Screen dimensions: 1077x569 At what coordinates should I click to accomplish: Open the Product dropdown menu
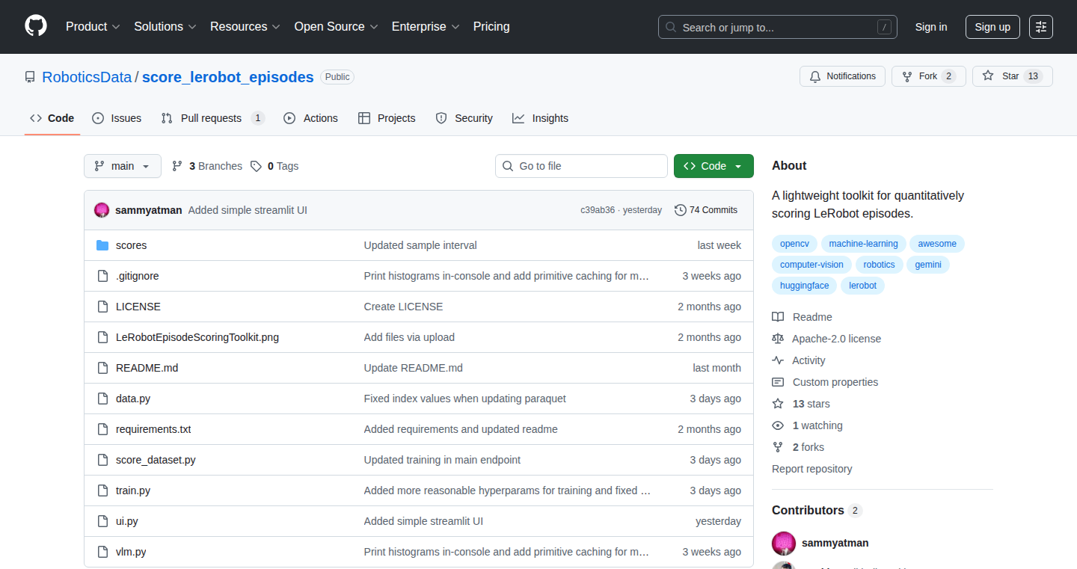pos(93,27)
